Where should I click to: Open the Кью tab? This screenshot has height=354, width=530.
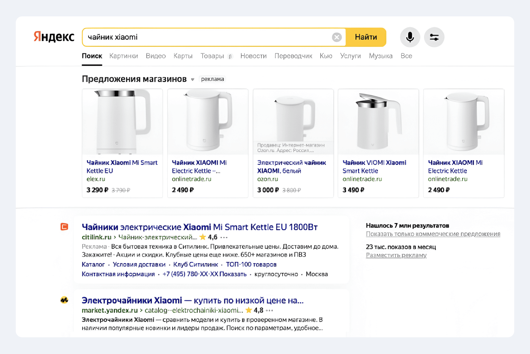[326, 56]
